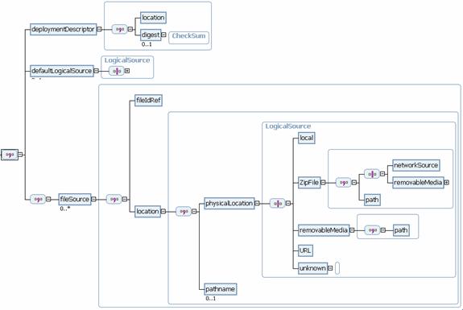
Task: Select the fileSource element box
Action: pyautogui.click(x=75, y=200)
